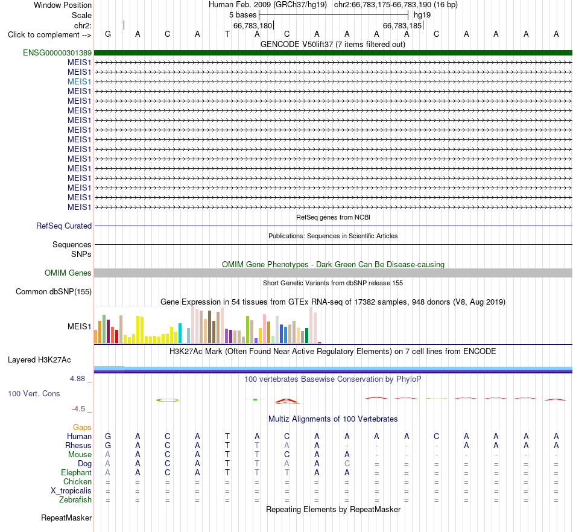Click the RepeatMasker track label
Viewport: 573px width, 532px height.
point(66,518)
